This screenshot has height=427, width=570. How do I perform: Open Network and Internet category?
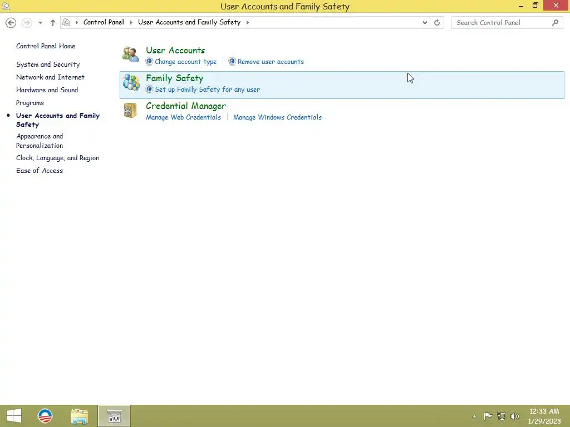pyautogui.click(x=50, y=77)
